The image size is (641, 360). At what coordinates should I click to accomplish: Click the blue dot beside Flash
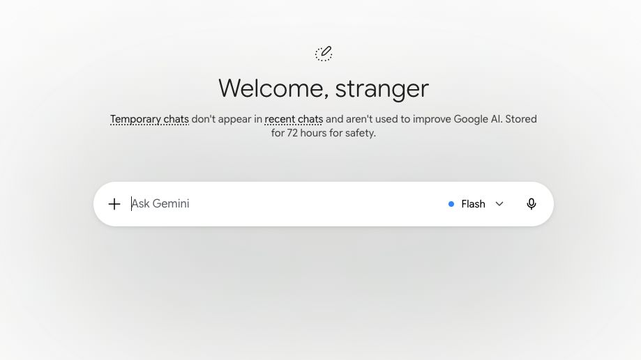[x=451, y=204]
